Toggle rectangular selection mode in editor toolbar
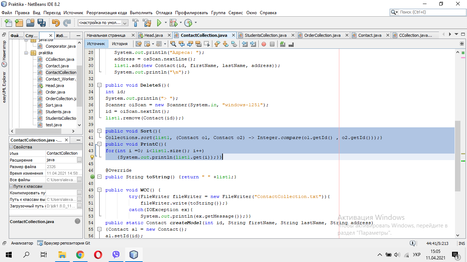The image size is (467, 262). [207, 44]
